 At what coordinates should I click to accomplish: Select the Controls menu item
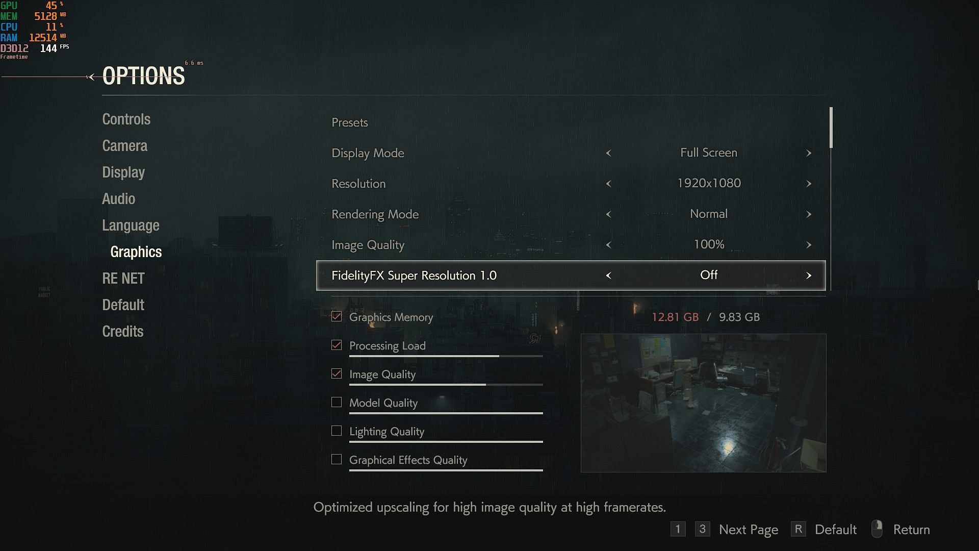point(126,119)
